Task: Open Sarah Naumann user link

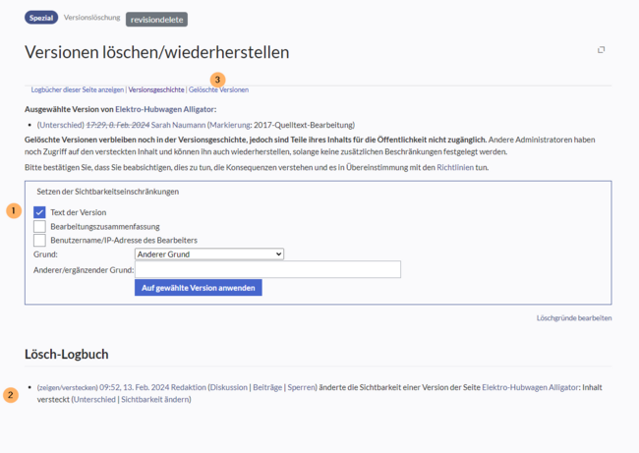Action: click(x=178, y=126)
